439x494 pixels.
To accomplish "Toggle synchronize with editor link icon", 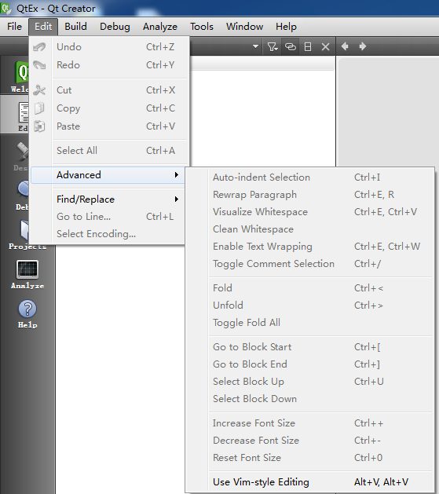I will 291,47.
